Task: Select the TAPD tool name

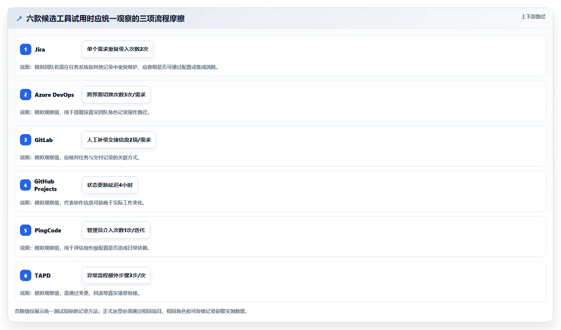Action: click(43, 275)
